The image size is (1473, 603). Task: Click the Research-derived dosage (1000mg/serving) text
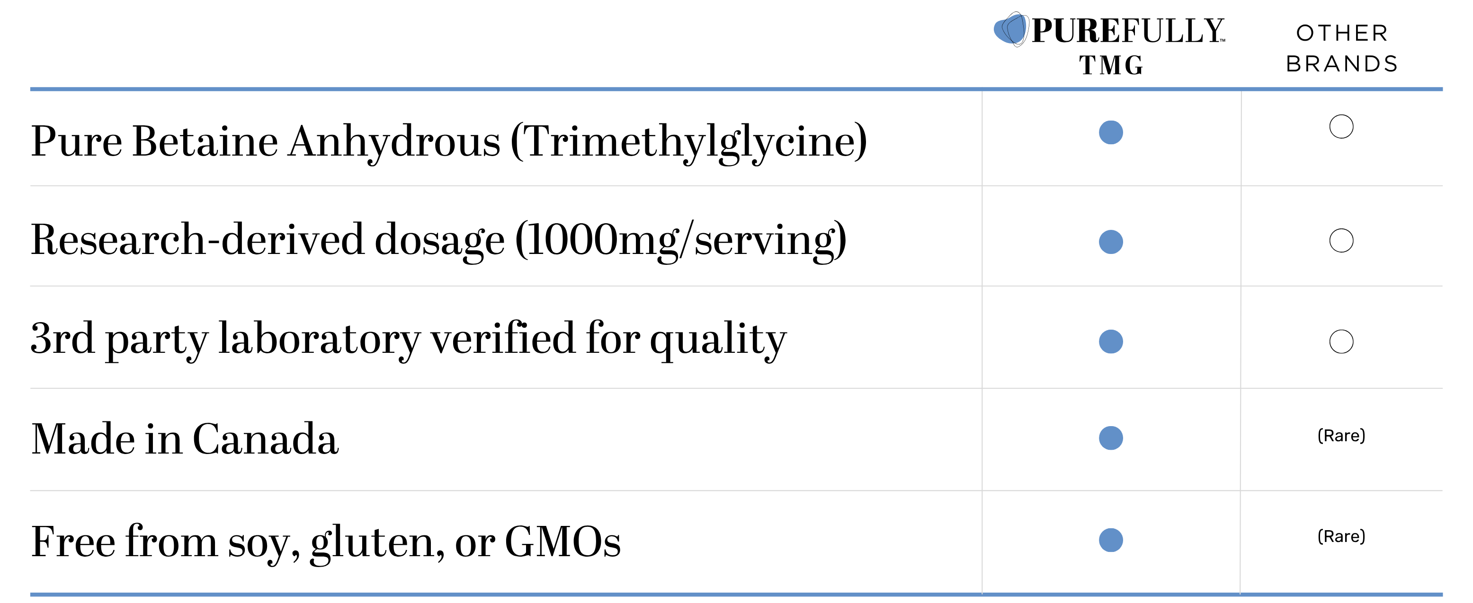pos(438,240)
